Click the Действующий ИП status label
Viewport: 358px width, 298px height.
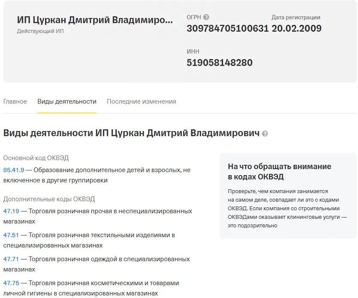click(40, 31)
